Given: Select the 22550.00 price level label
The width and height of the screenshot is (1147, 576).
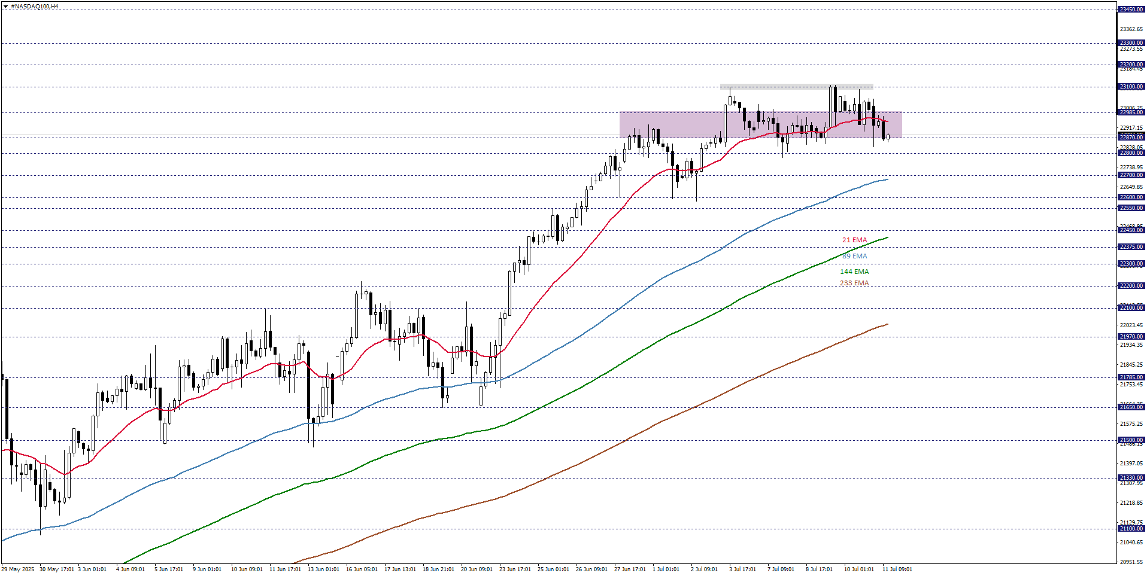Looking at the screenshot, I should pos(1131,208).
